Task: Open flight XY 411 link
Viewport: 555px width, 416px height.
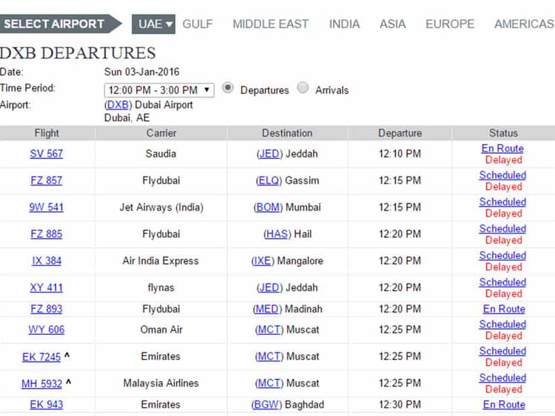Action: tap(47, 287)
